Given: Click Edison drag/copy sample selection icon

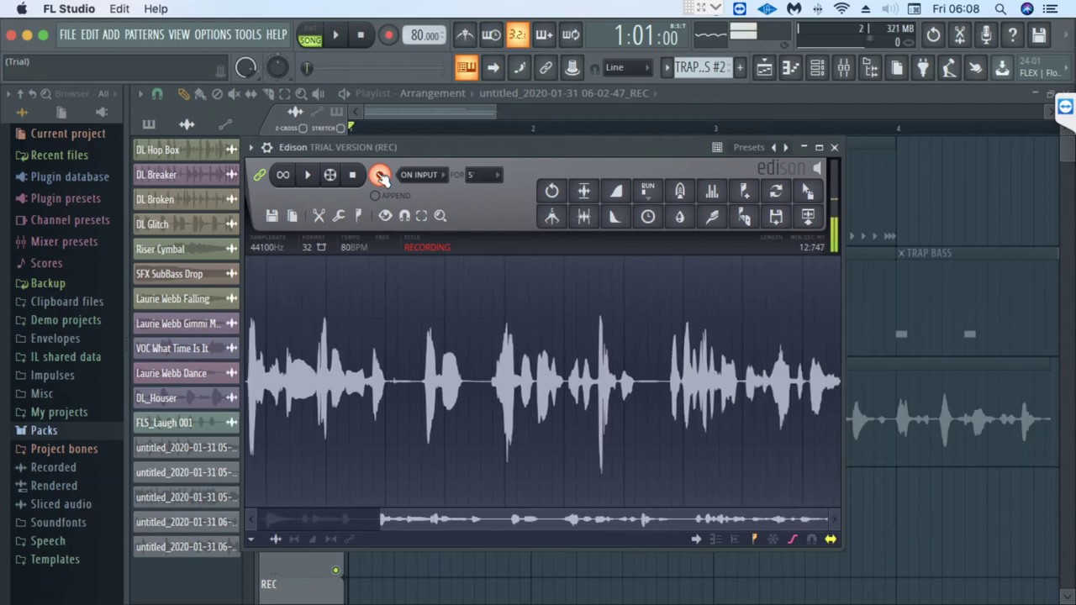Looking at the screenshot, I should click(x=808, y=191).
